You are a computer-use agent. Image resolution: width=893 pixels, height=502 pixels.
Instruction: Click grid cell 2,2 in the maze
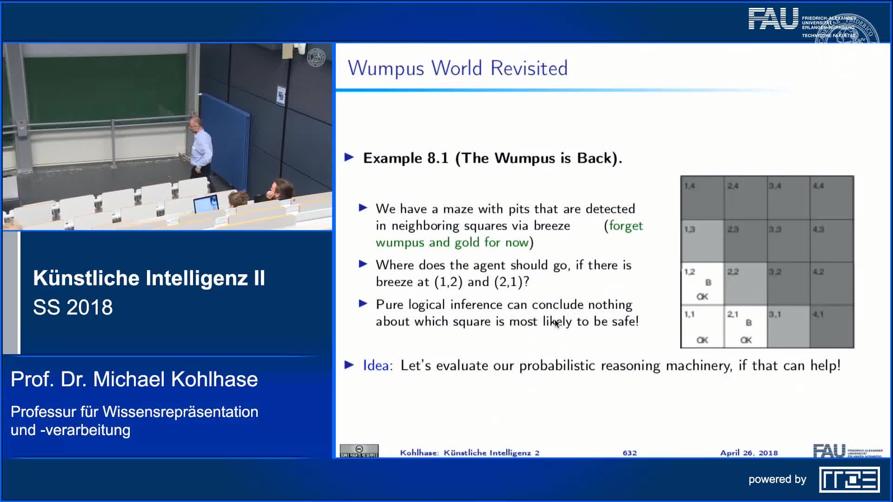745,284
